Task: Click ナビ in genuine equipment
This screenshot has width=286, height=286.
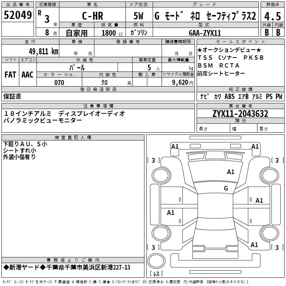Action: coord(204,96)
